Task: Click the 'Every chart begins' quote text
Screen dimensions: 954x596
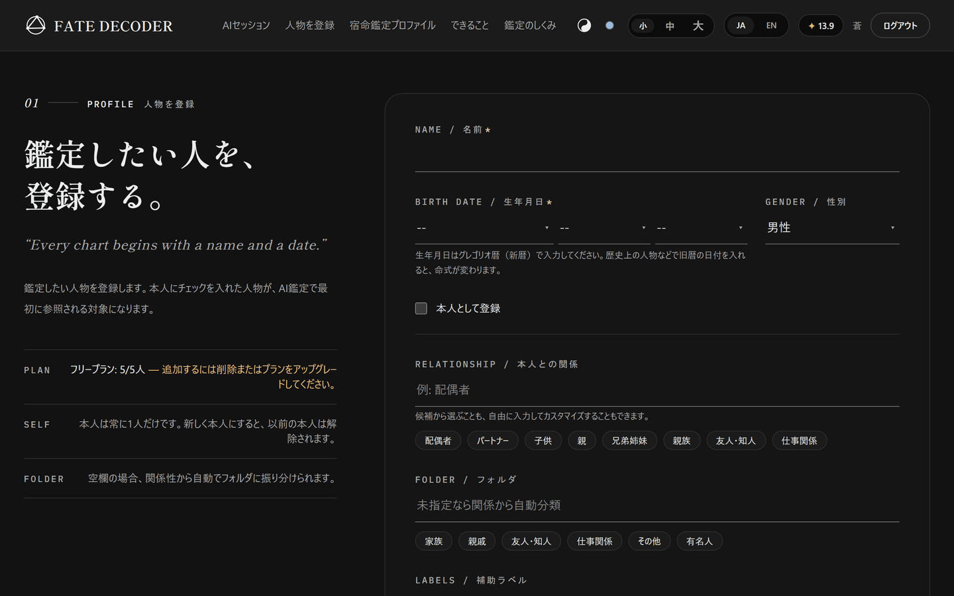Action: pyautogui.click(x=176, y=245)
